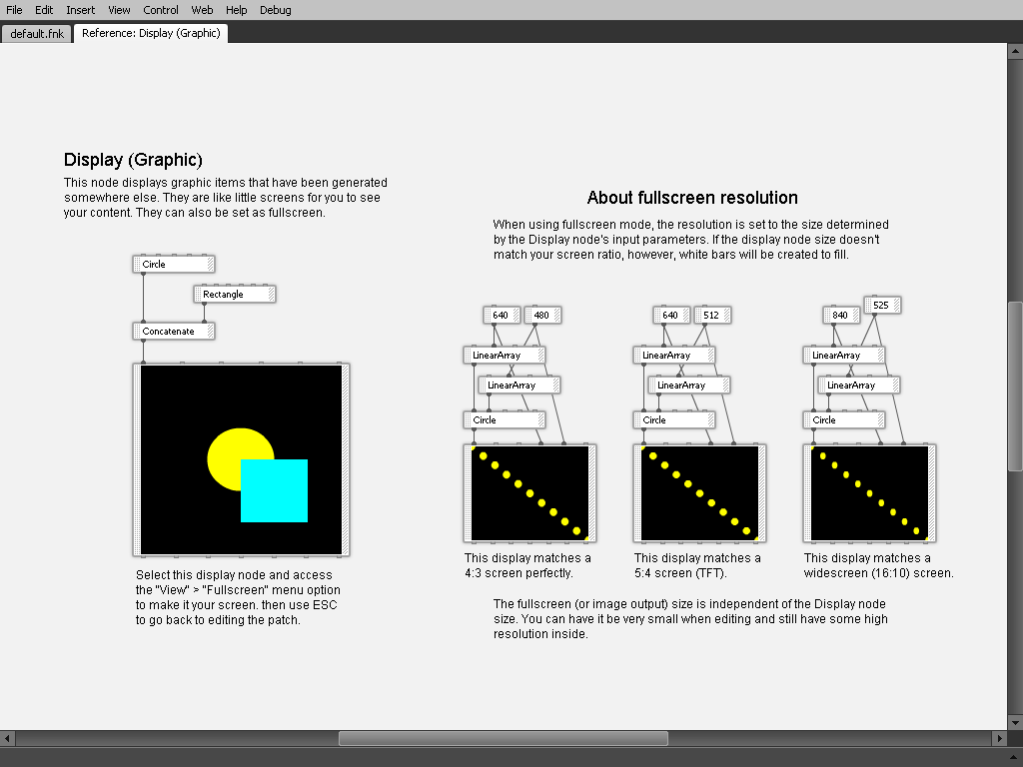Click the paragraph starting "The fullscreen (or image output)"

(x=690, y=619)
